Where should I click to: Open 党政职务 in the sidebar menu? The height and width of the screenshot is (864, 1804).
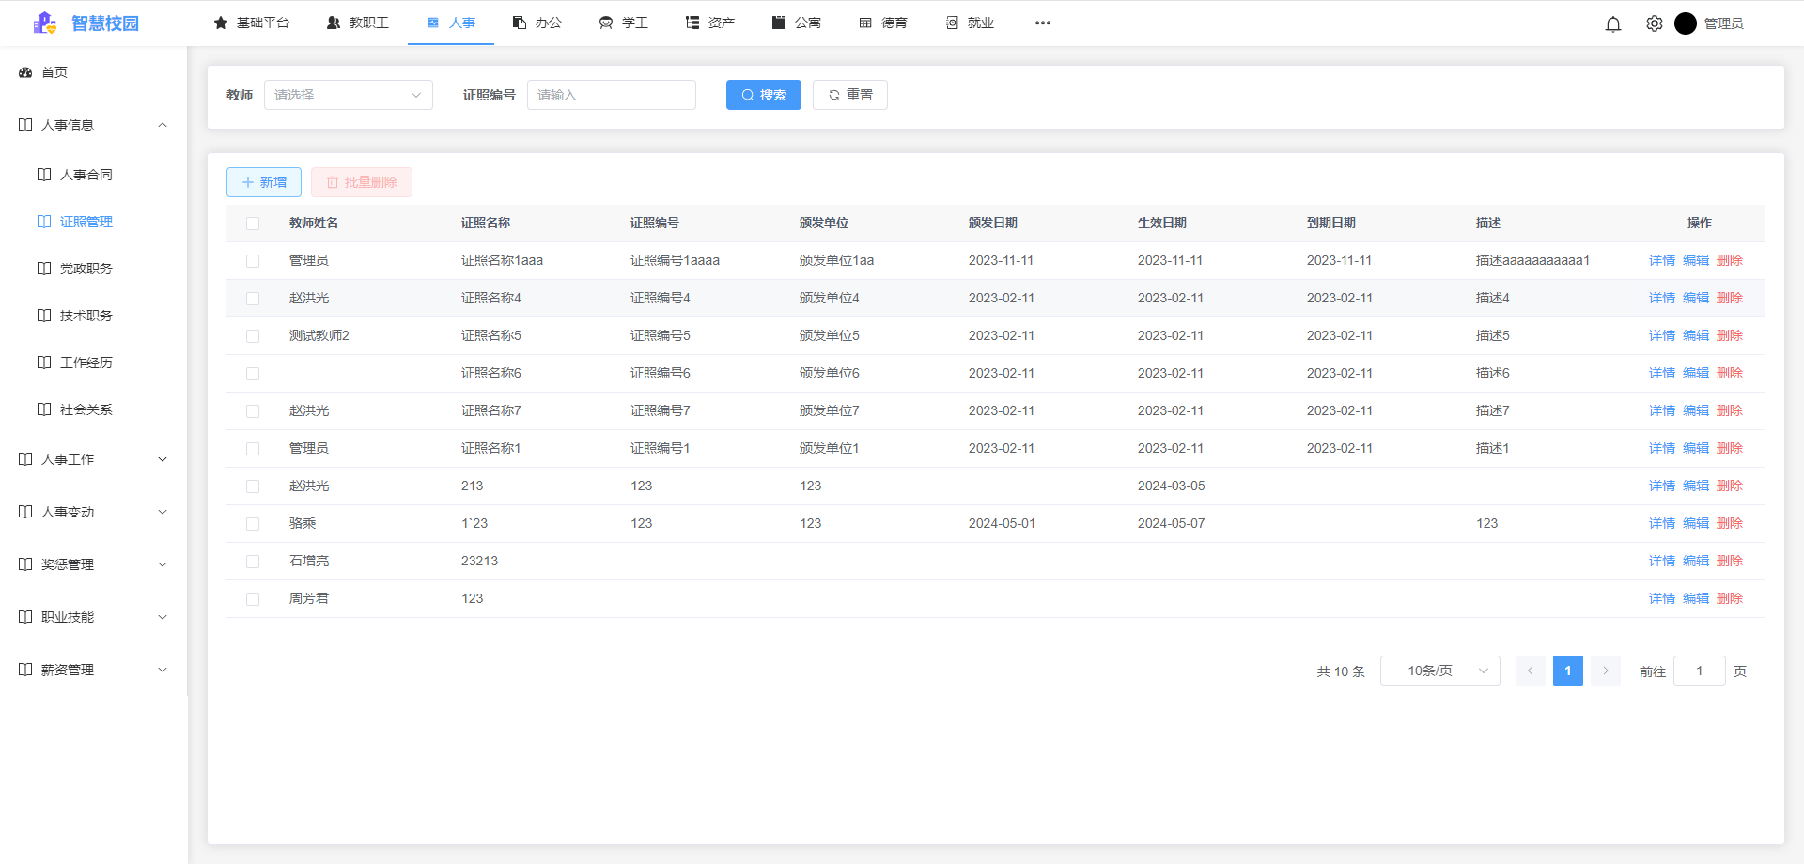pos(86,269)
